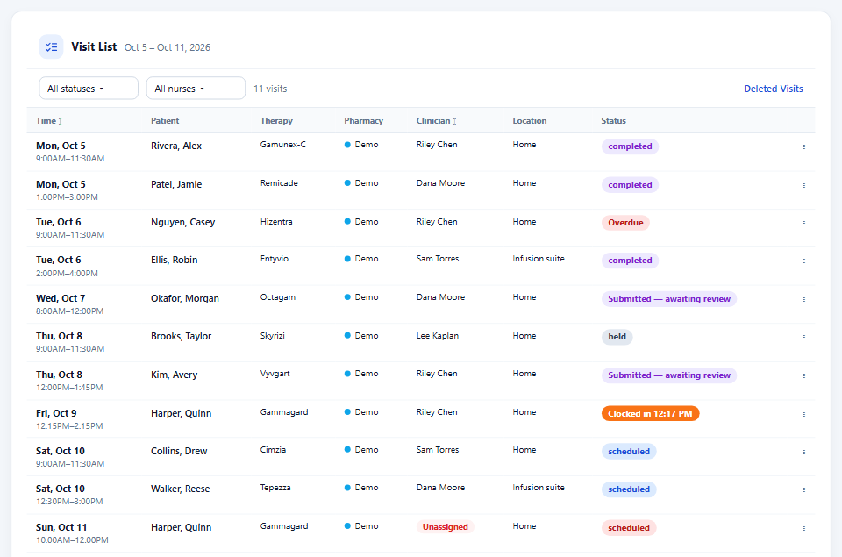Click the Location column header

(x=530, y=121)
